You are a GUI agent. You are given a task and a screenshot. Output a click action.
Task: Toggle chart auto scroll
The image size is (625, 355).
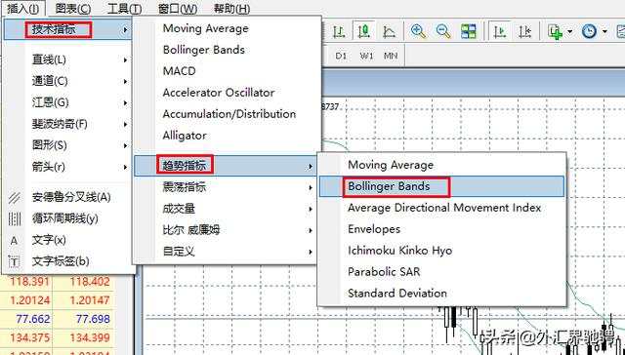point(499,31)
